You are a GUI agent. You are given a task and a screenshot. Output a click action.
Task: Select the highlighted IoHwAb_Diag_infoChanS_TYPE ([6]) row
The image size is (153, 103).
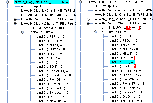click(x=41, y=2)
